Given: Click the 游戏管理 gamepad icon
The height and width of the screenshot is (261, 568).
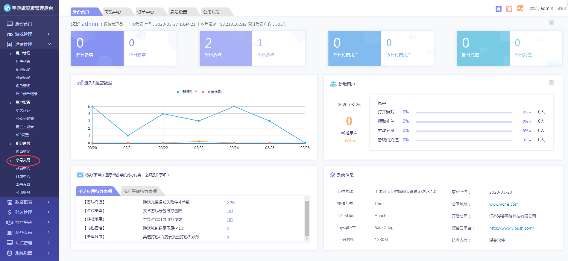Looking at the screenshot, I should click(x=10, y=34).
